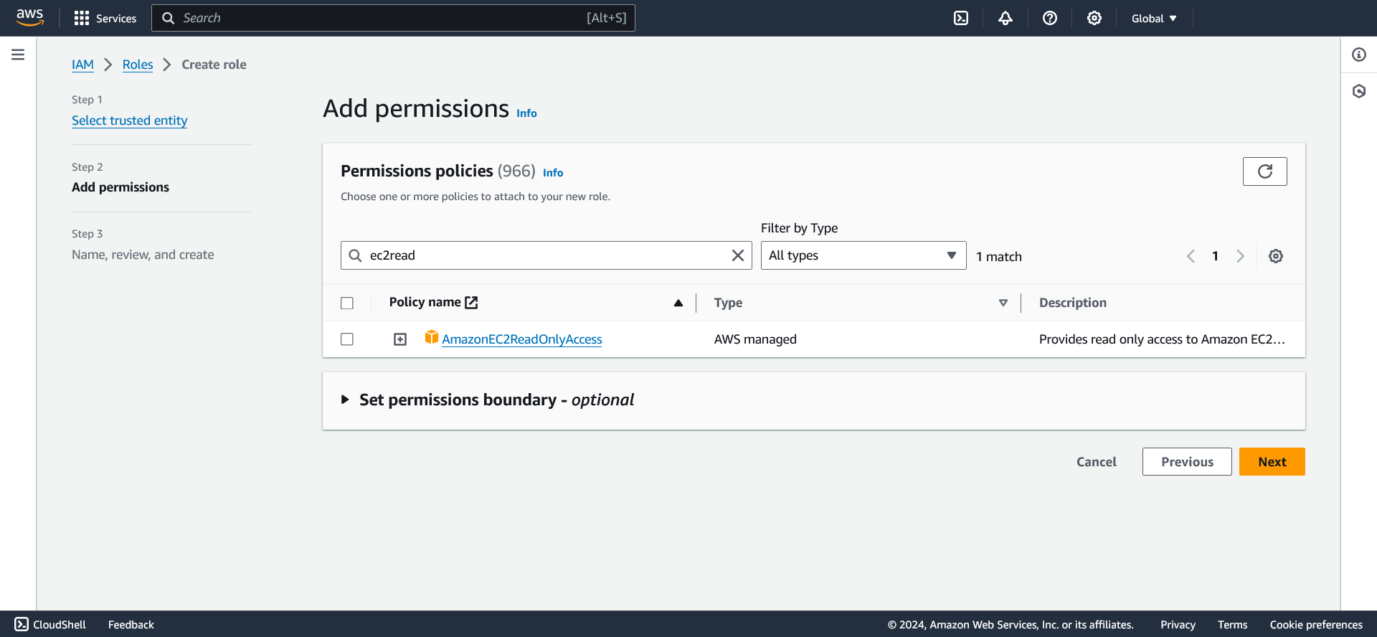
Task: Click the Next button
Action: click(x=1272, y=462)
